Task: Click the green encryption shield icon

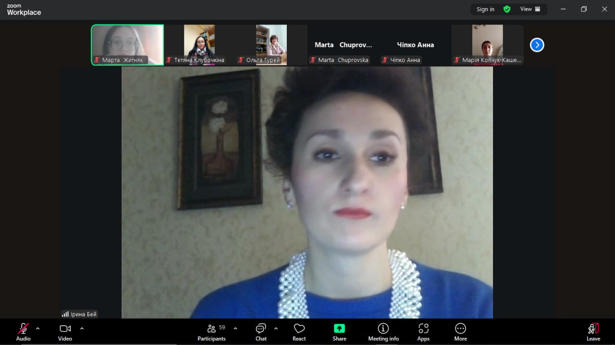Action: point(506,9)
